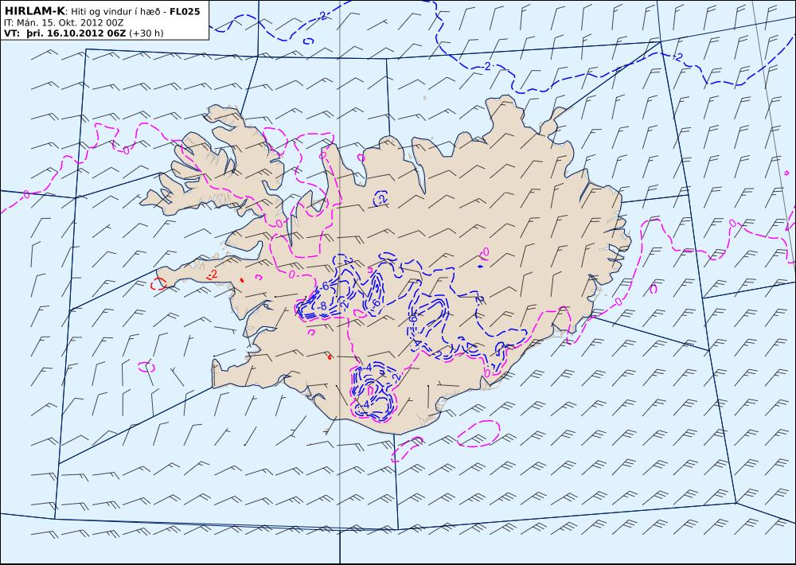Screen dimensions: 796x565
Task: Click the FL025 flight level label
Action: 185,11
